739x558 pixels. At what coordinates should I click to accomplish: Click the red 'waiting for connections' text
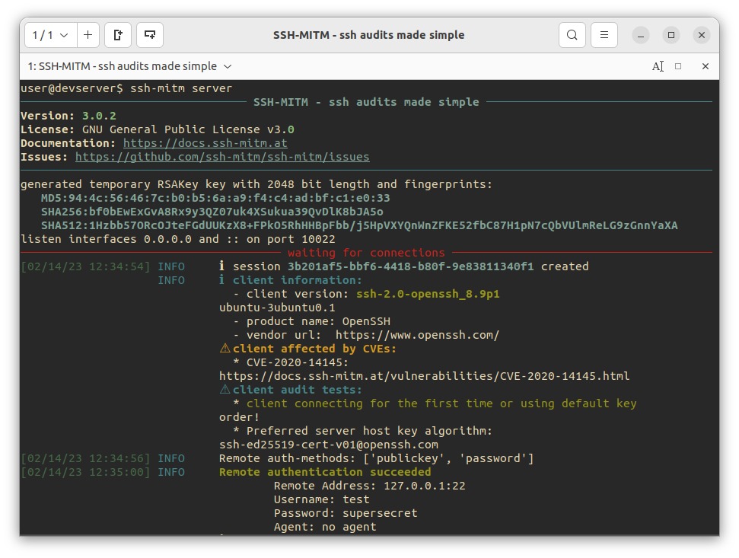tap(366, 253)
